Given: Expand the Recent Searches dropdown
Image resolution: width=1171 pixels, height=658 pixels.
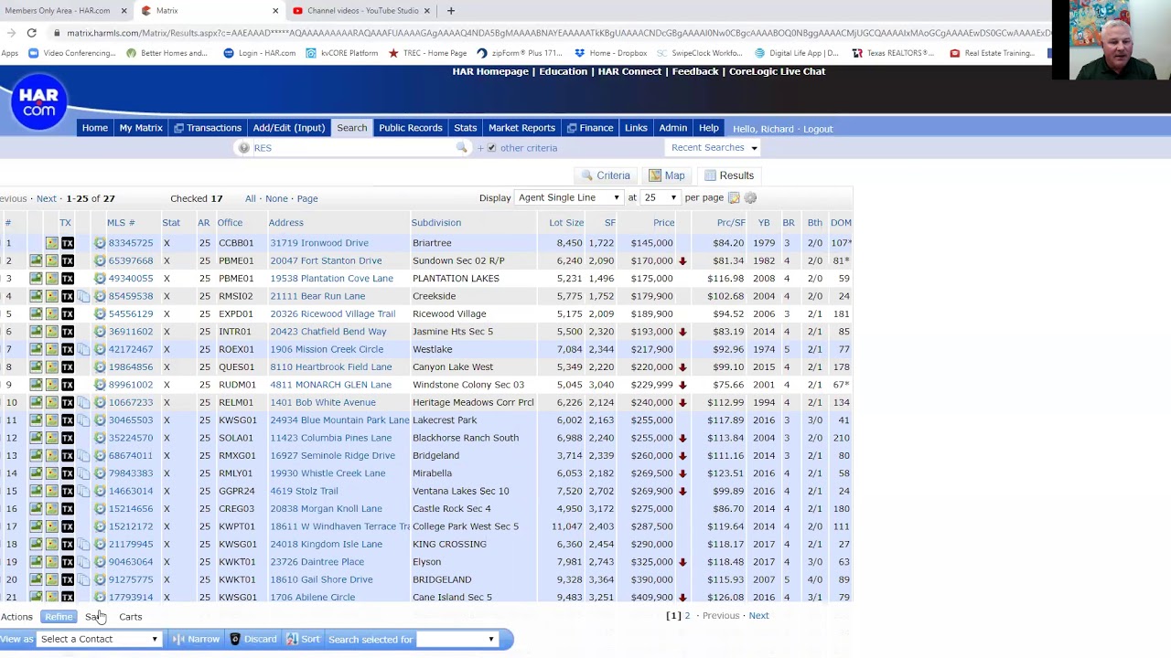Looking at the screenshot, I should [x=714, y=147].
